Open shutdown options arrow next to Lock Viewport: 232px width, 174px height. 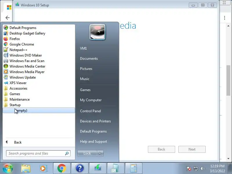point(100,153)
